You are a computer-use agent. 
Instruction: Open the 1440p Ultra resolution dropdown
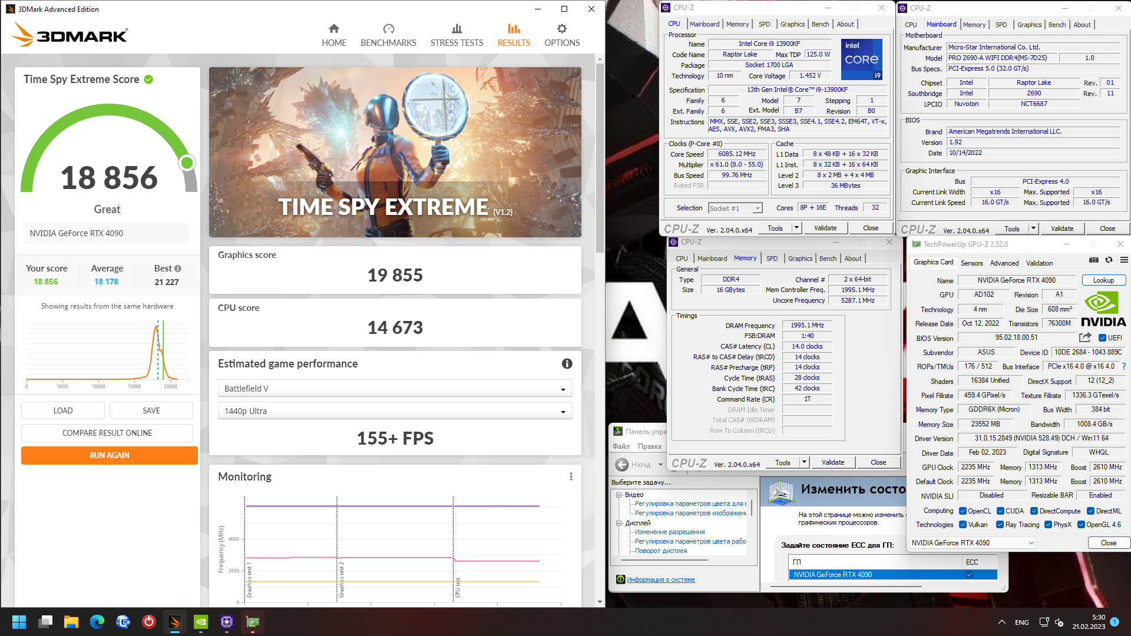pyautogui.click(x=395, y=411)
